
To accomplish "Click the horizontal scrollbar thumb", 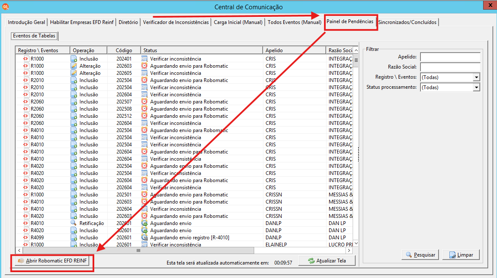I will coord(138,251).
